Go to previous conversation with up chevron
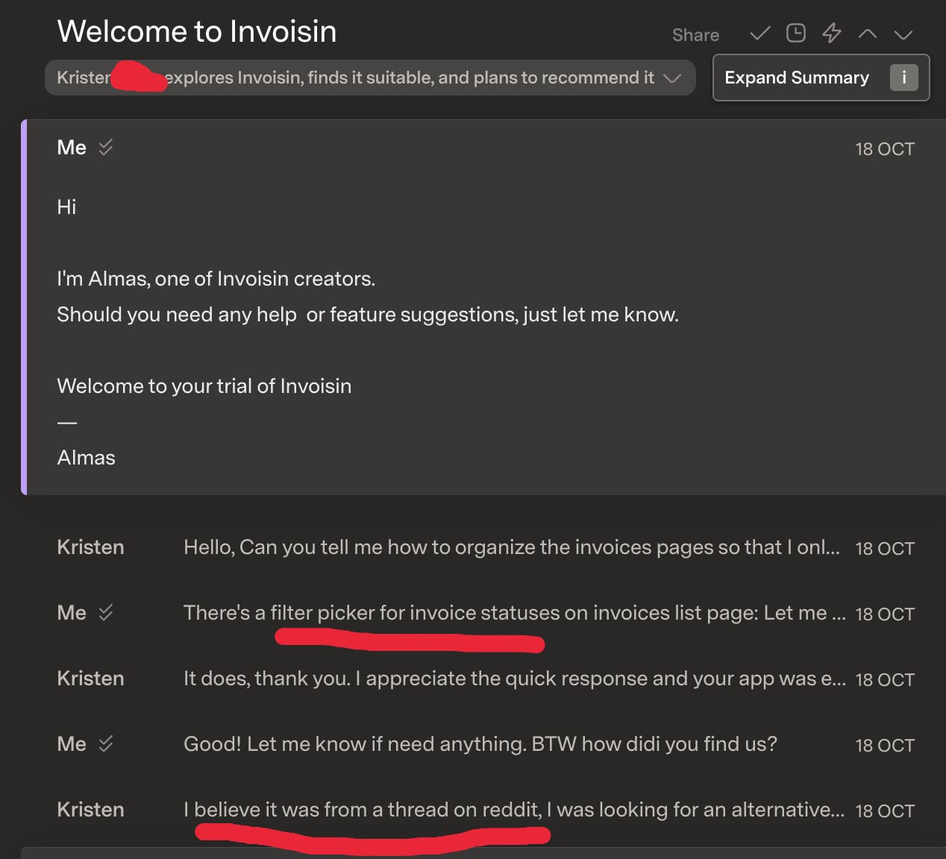This screenshot has height=859, width=946. pyautogui.click(x=868, y=34)
